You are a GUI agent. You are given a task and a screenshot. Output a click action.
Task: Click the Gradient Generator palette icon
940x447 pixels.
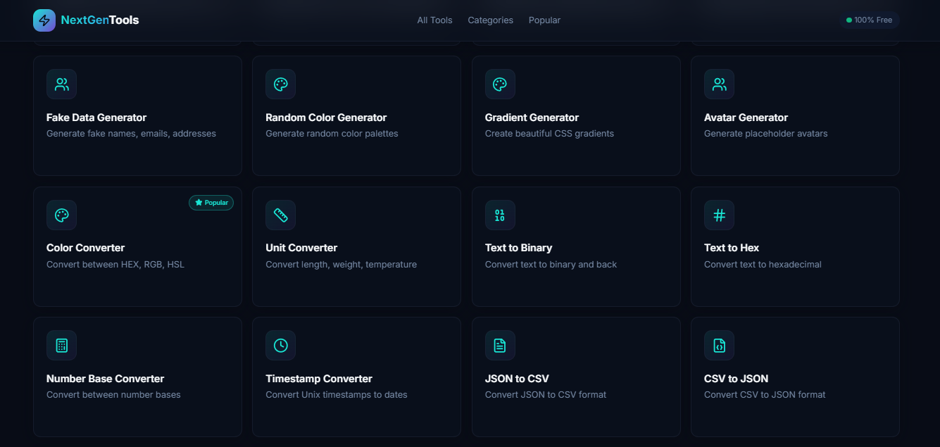tap(500, 84)
